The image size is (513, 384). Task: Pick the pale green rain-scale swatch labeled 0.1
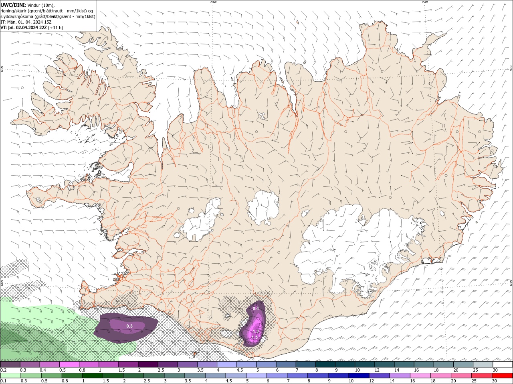[x=10, y=376]
